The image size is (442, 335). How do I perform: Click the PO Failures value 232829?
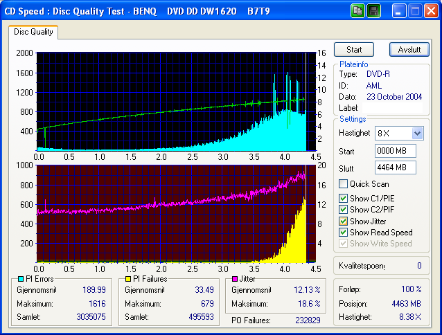[x=308, y=320]
